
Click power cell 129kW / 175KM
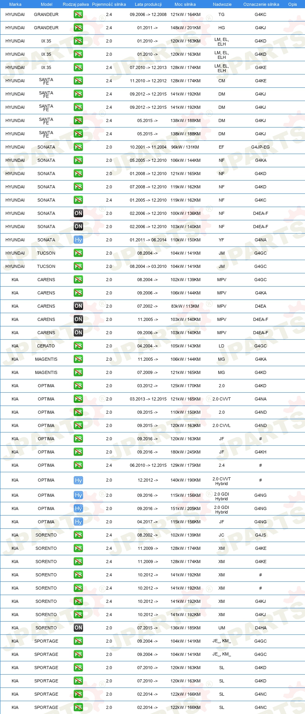pyautogui.click(x=186, y=465)
